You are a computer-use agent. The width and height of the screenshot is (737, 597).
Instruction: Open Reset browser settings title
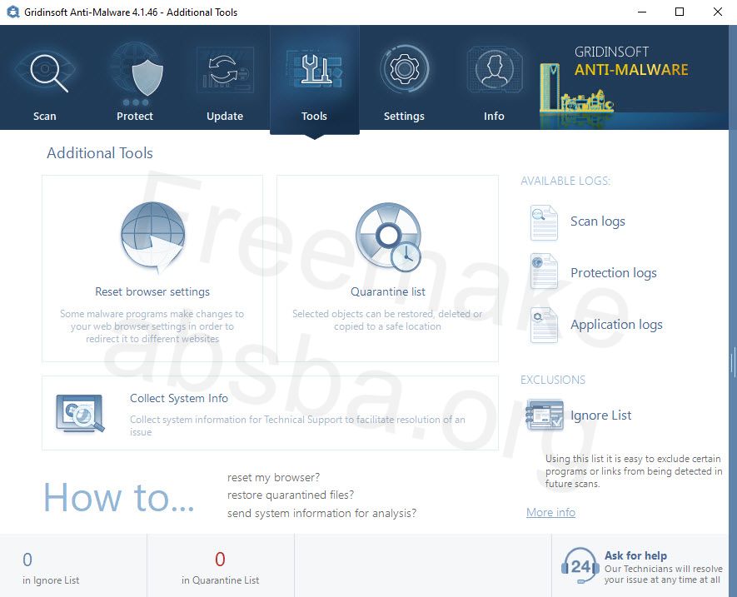pos(152,291)
